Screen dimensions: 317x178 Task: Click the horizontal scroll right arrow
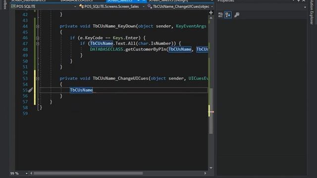[x=205, y=173]
